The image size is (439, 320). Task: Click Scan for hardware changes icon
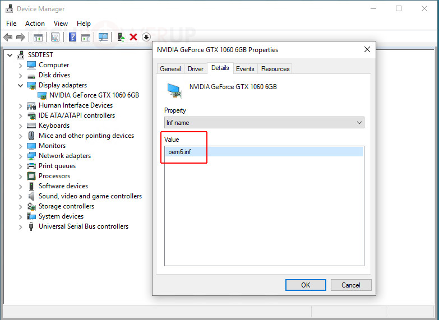(x=103, y=38)
